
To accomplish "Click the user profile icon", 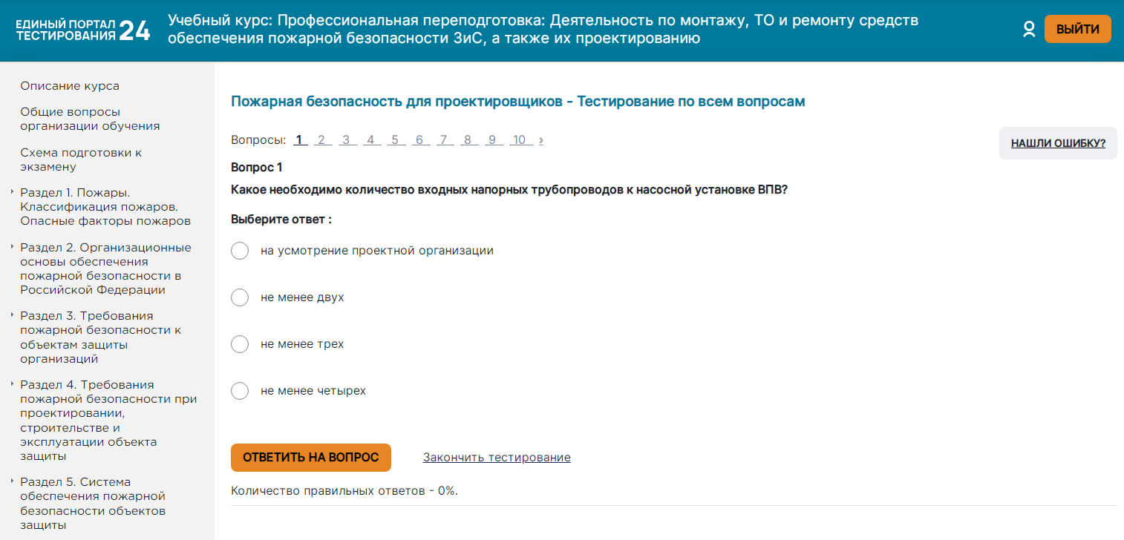I will (x=1029, y=30).
